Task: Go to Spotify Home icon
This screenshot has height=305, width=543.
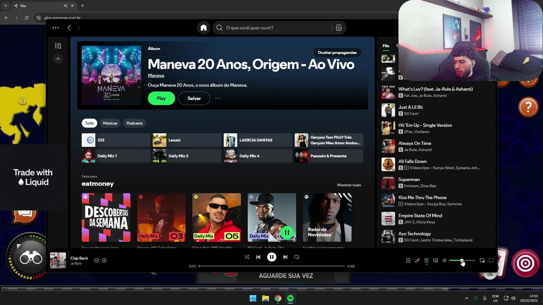Action: pyautogui.click(x=204, y=28)
